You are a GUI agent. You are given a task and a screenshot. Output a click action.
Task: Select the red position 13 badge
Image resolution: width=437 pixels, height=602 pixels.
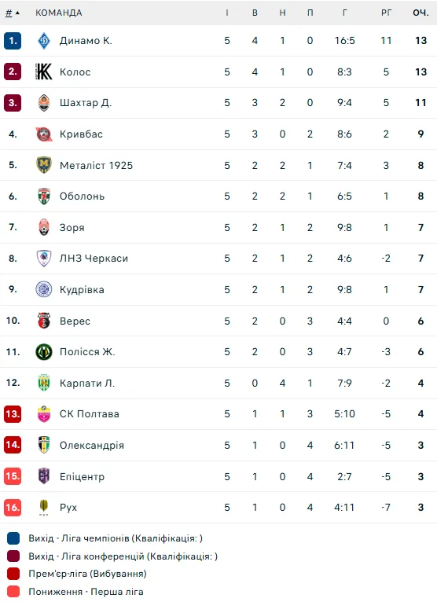(13, 414)
